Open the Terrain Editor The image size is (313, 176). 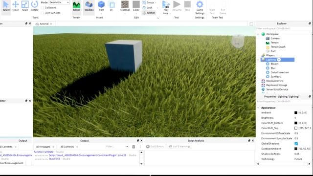tap(76, 6)
